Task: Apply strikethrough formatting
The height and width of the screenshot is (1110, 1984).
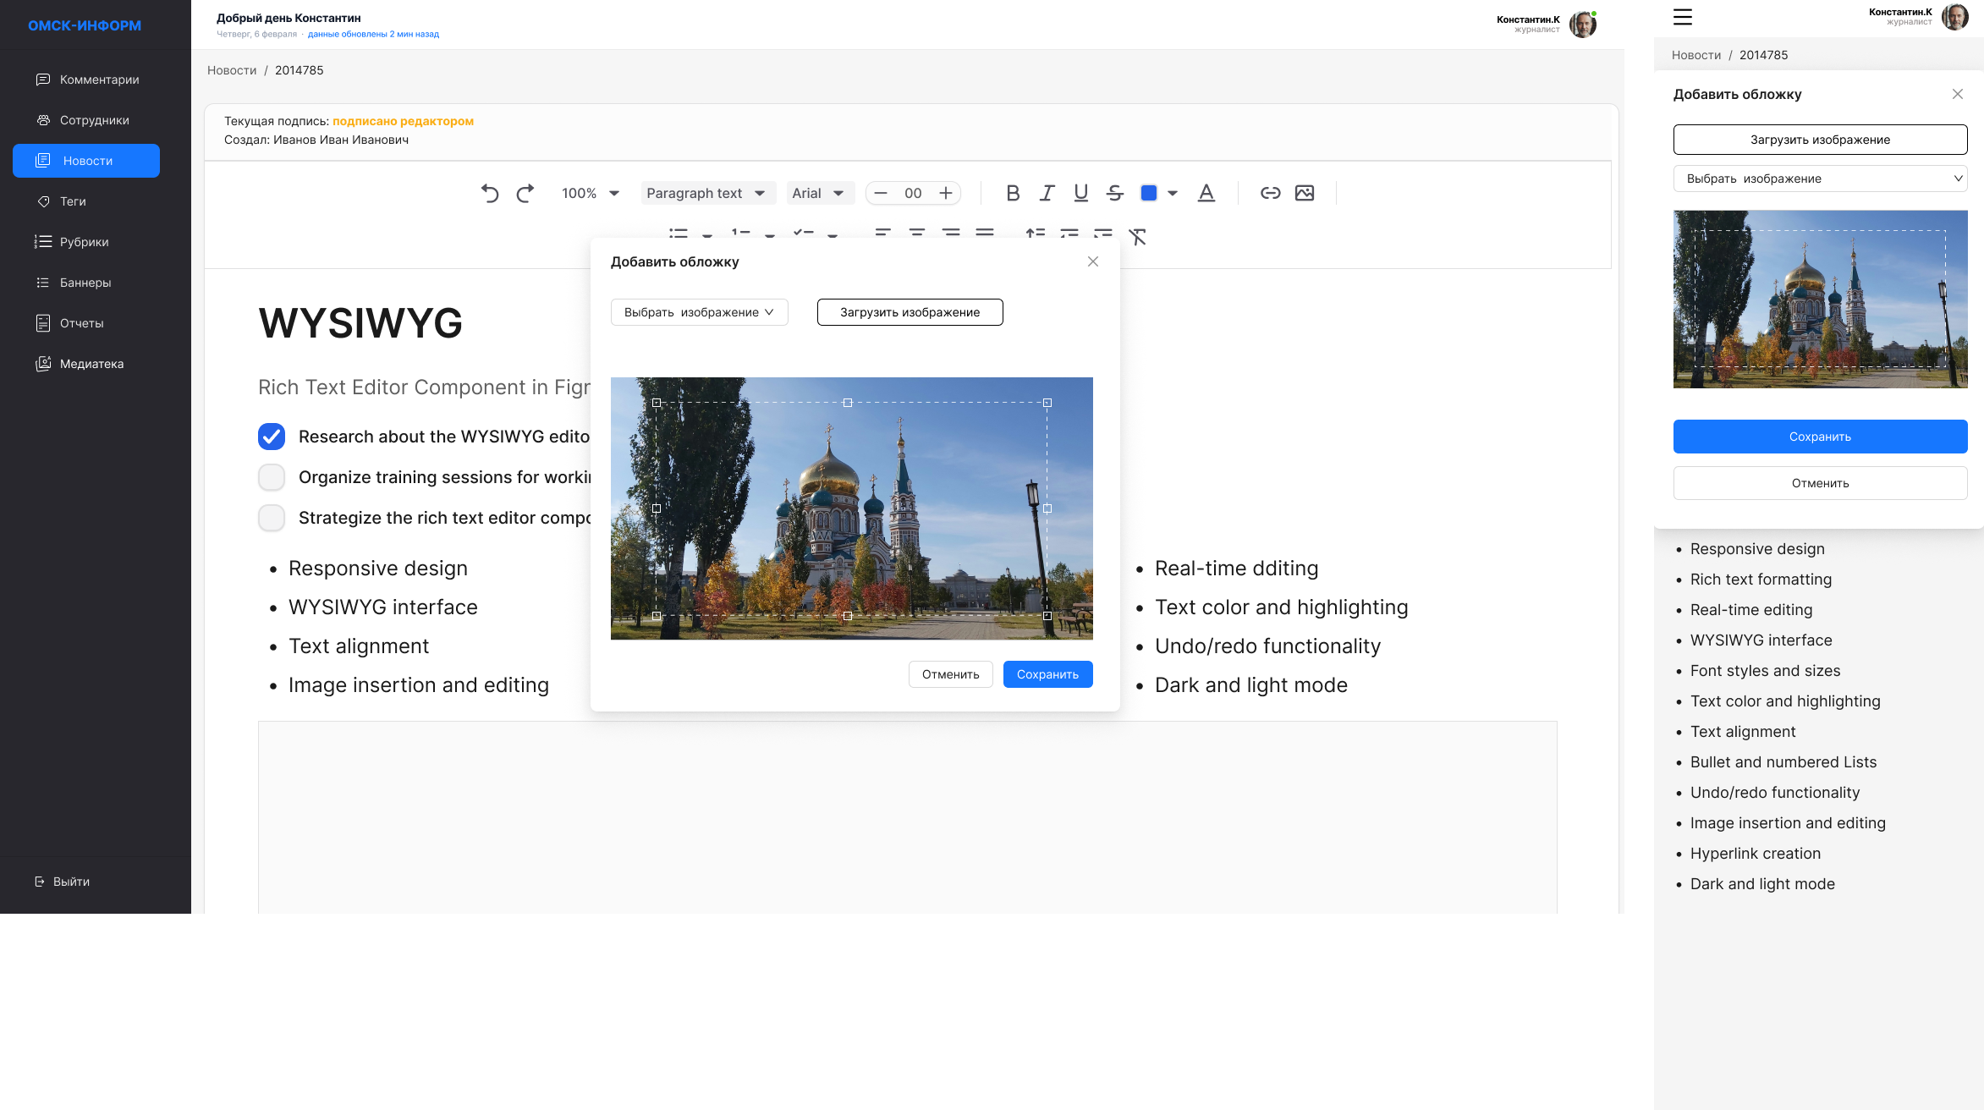Action: pyautogui.click(x=1114, y=193)
